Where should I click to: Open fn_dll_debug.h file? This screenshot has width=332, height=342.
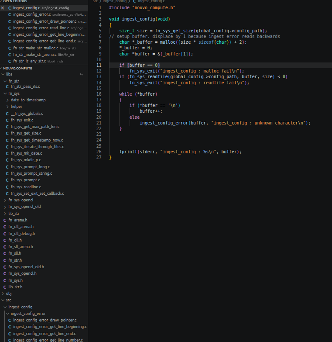point(21,233)
